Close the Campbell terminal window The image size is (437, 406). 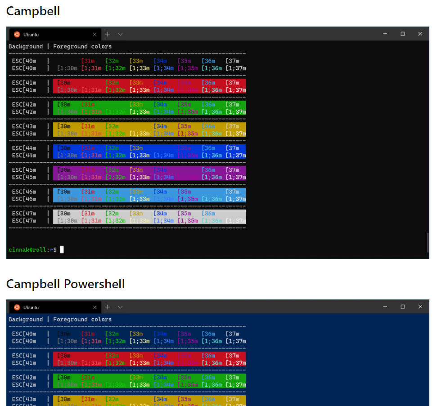coord(420,34)
